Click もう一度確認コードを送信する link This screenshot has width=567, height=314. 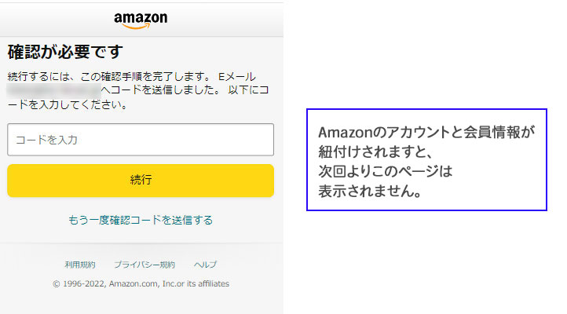pos(141,220)
